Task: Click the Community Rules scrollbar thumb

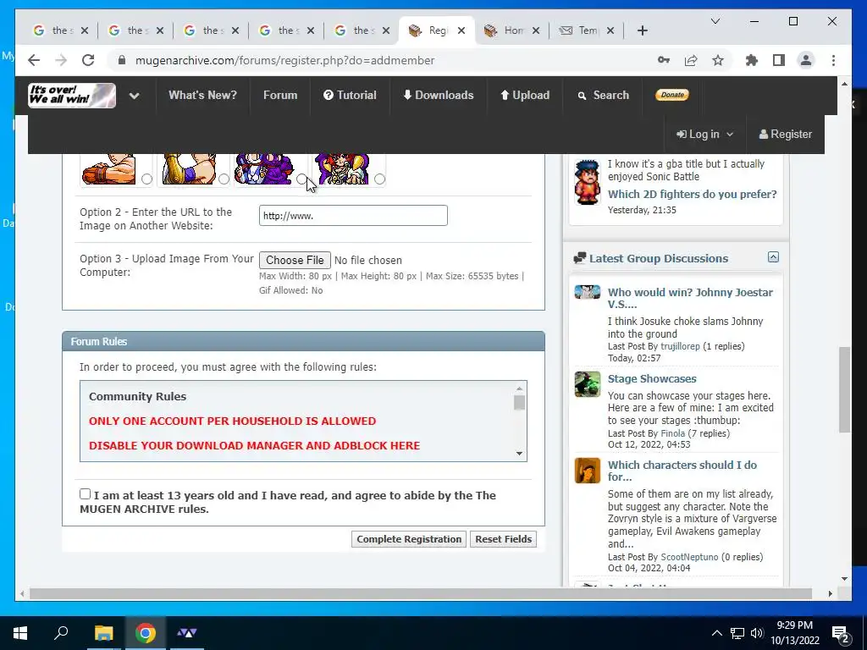Action: pyautogui.click(x=519, y=403)
